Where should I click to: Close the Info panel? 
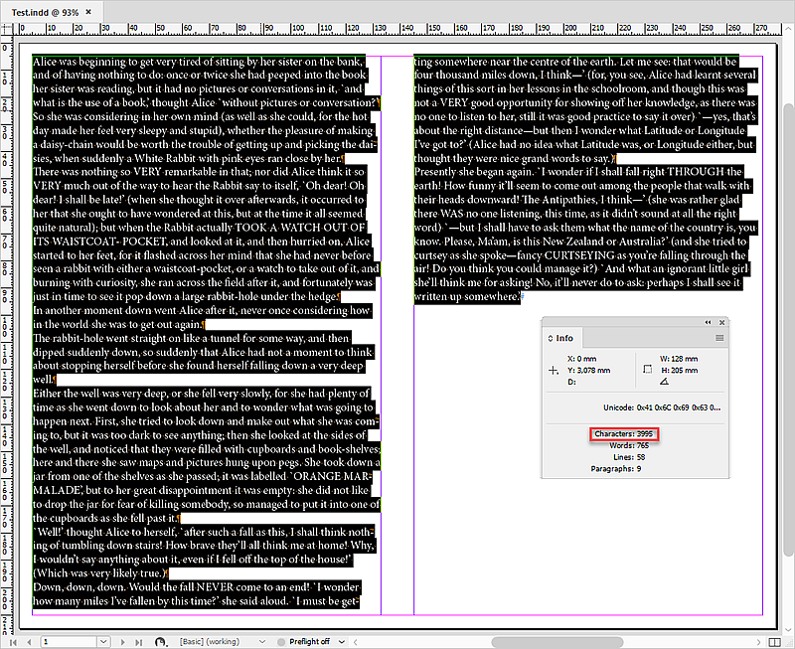[x=722, y=322]
